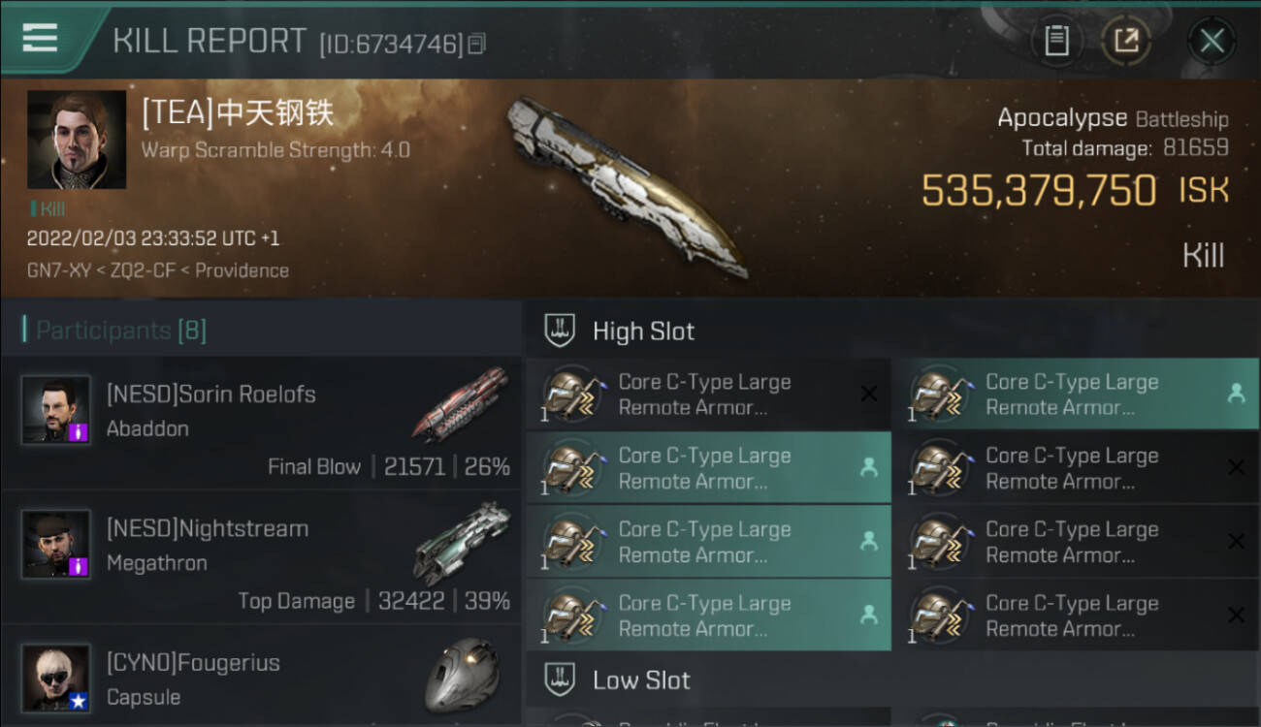Viewport: 1261px width, 727px height.
Task: Select top-left Core C-Type Remote Armor module
Action: tap(708, 395)
